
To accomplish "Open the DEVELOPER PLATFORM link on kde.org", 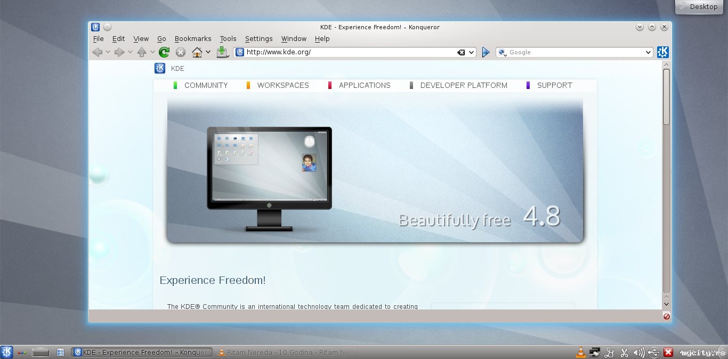I will pyautogui.click(x=464, y=85).
